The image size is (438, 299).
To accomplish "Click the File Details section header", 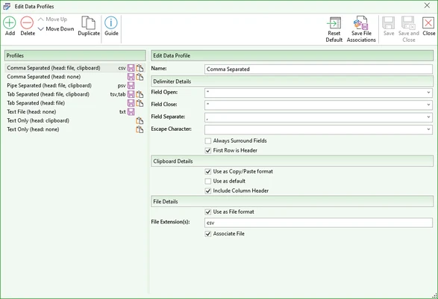I will tap(292, 202).
